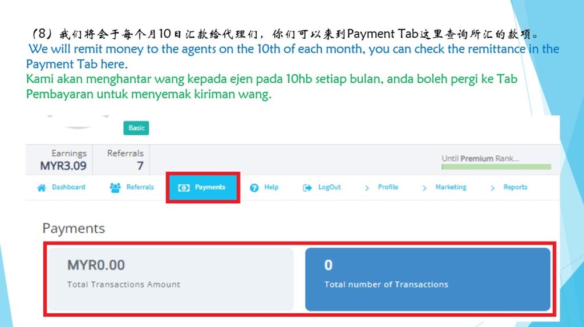Select the Total number of Transactions card
This screenshot has width=584, height=327.
click(x=428, y=279)
